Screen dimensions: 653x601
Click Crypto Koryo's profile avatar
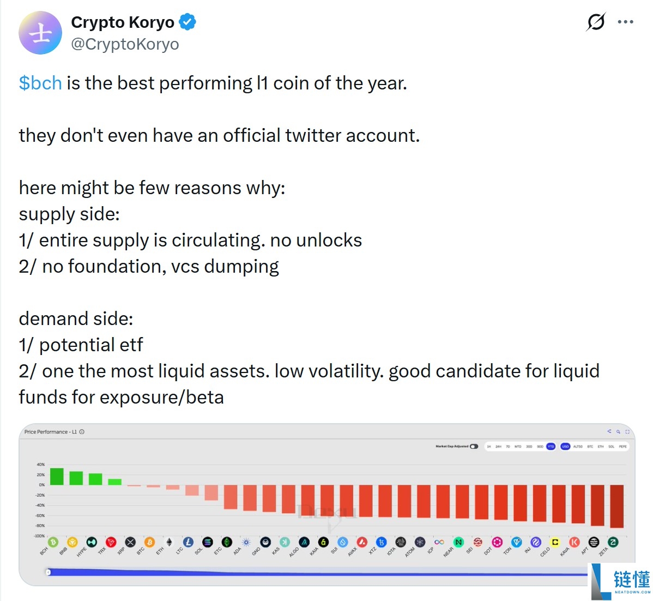(40, 33)
